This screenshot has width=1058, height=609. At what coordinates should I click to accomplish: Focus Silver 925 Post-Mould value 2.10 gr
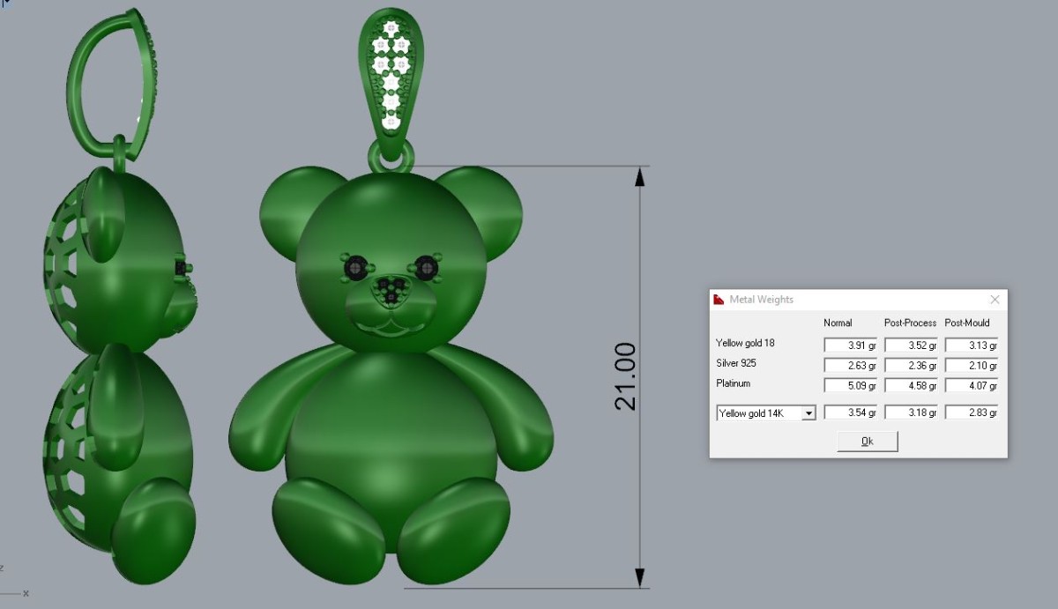click(971, 366)
